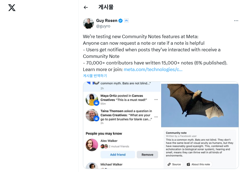This screenshot has width=243, height=172.
Task: Open options for Taina Thomsen notification
Action: 156,117
